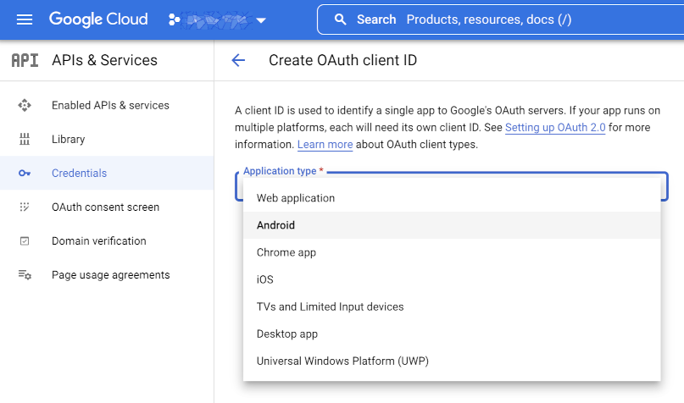Click the OAuth consent screen icon

pos(25,207)
